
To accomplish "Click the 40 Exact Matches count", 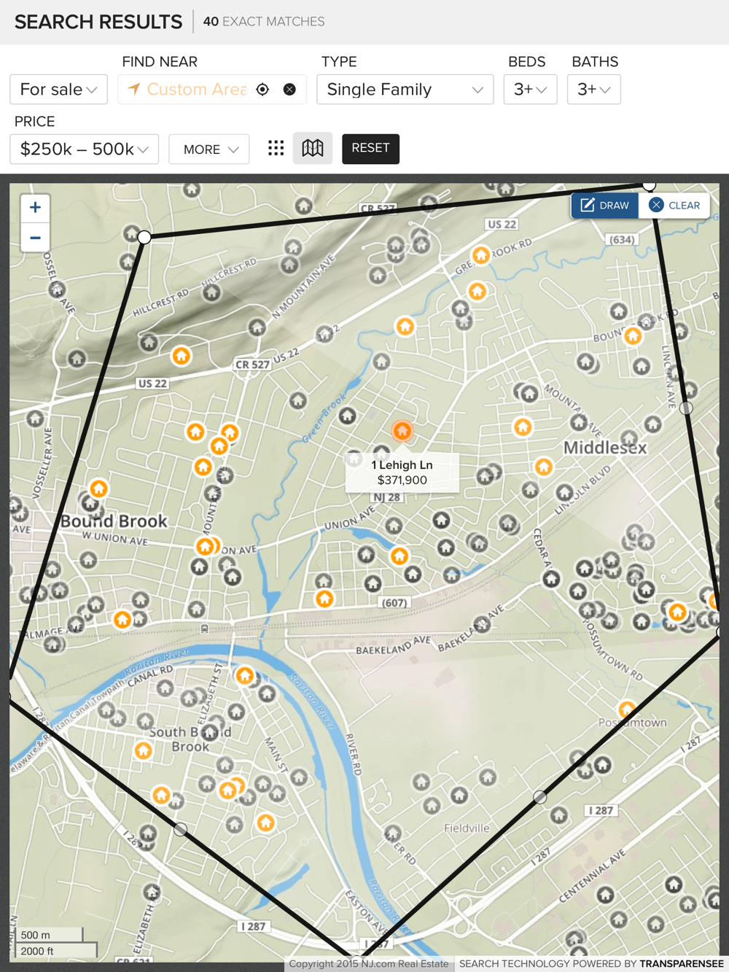I will point(264,22).
